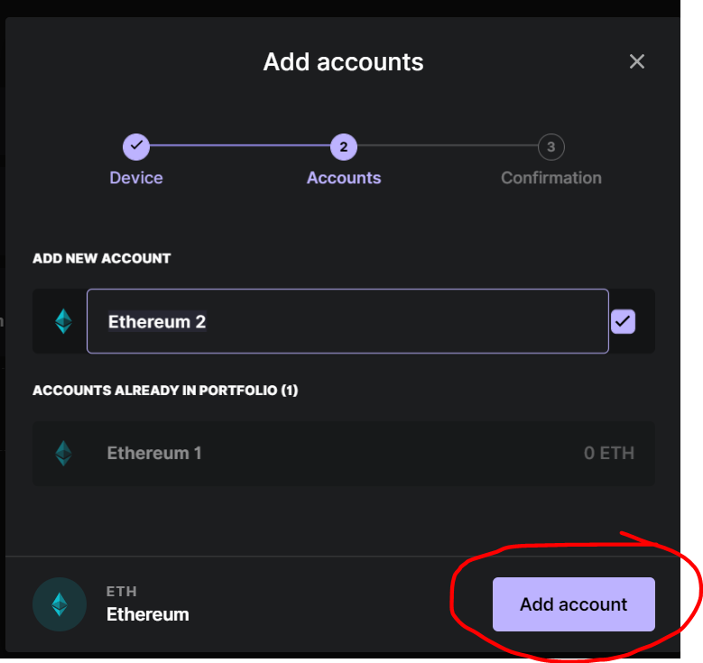This screenshot has height=663, width=703.
Task: Click the Ethereum currency name in footer
Action: click(x=147, y=614)
